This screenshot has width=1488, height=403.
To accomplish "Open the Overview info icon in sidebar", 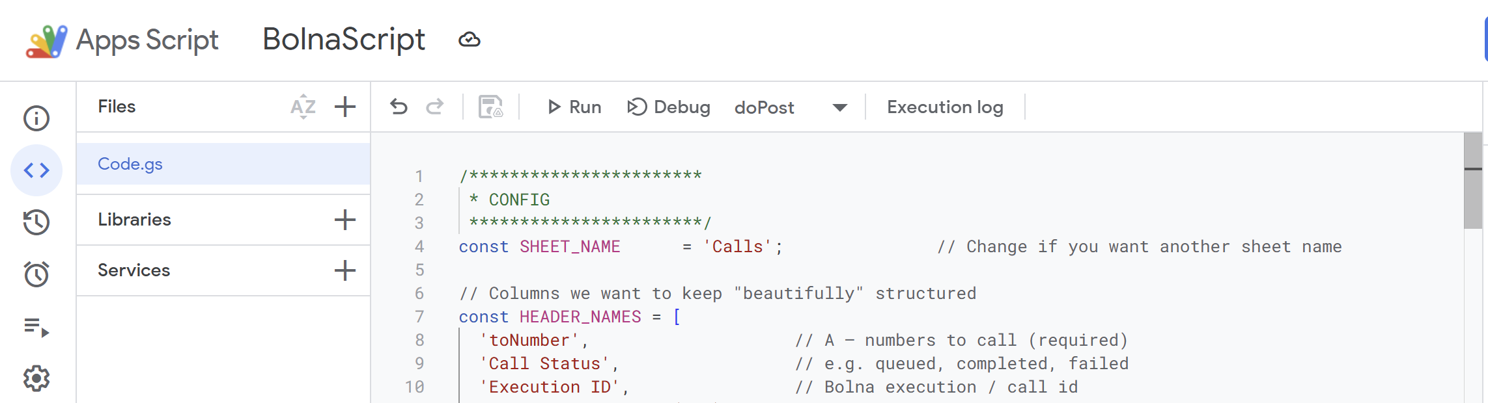I will [36, 118].
